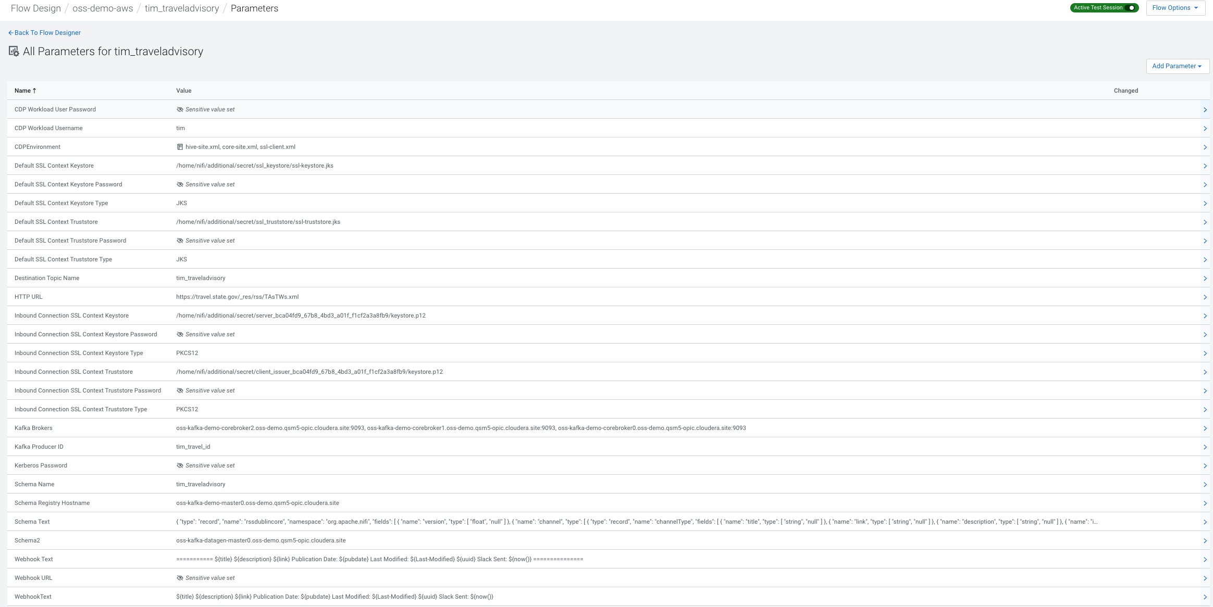Click file icon in CDPEnvironment row

(x=180, y=147)
